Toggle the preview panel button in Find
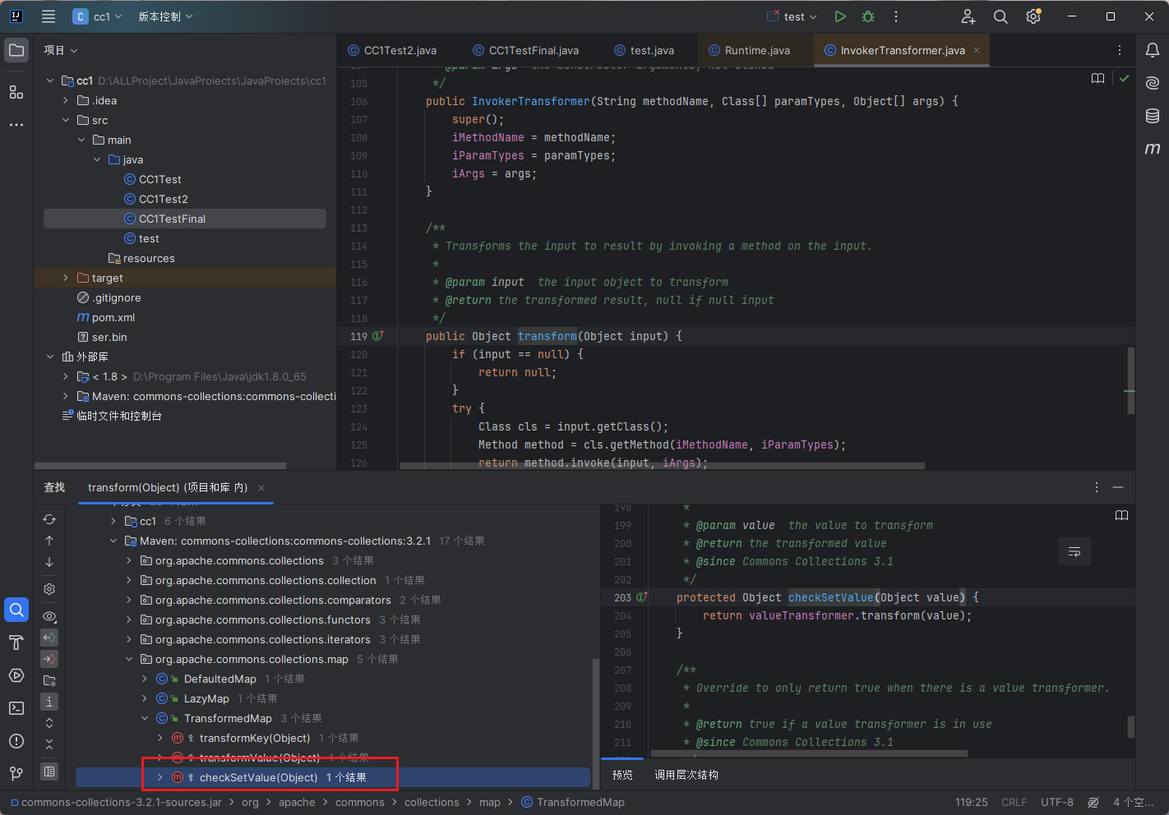This screenshot has width=1169, height=815. [49, 771]
